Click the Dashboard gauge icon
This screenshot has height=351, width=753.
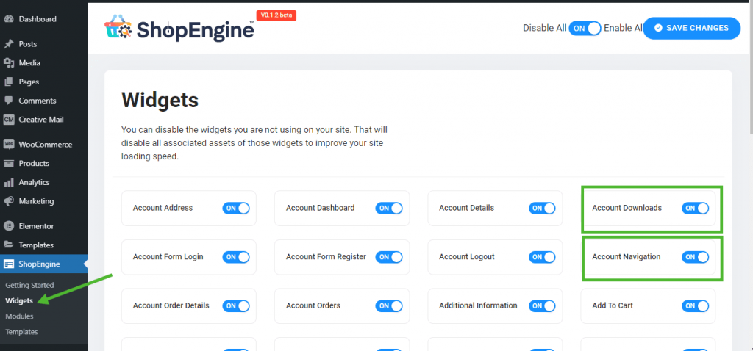(9, 19)
